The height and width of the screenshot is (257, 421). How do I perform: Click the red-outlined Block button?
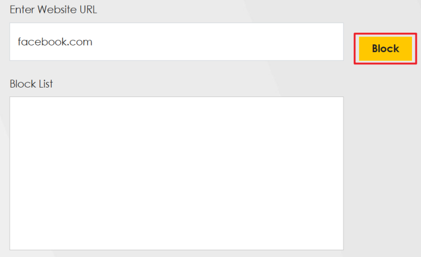point(385,49)
